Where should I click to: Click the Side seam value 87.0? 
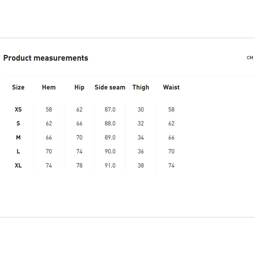tap(110, 109)
